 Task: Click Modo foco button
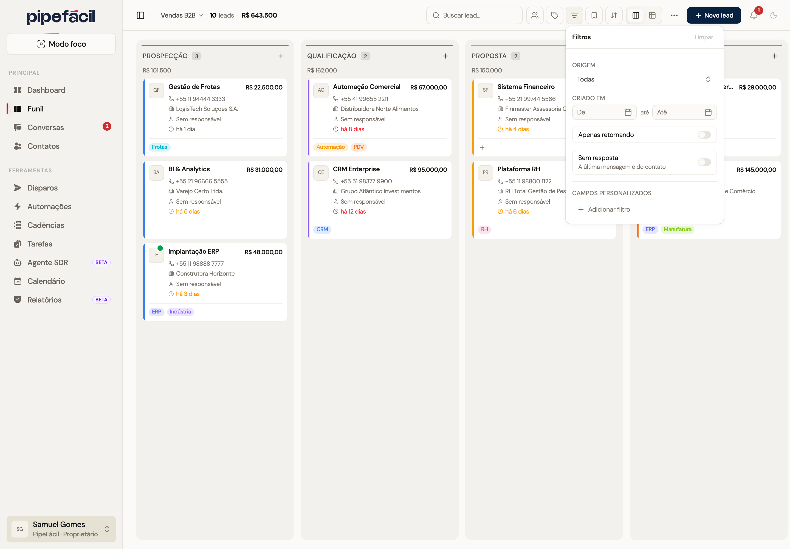(x=61, y=44)
